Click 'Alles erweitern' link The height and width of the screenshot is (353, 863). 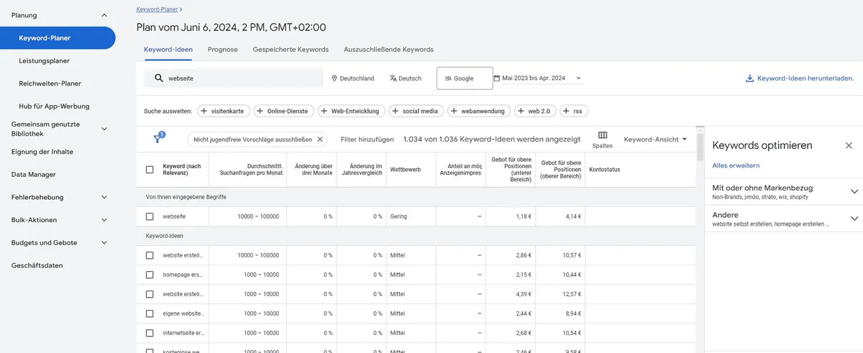pos(736,165)
